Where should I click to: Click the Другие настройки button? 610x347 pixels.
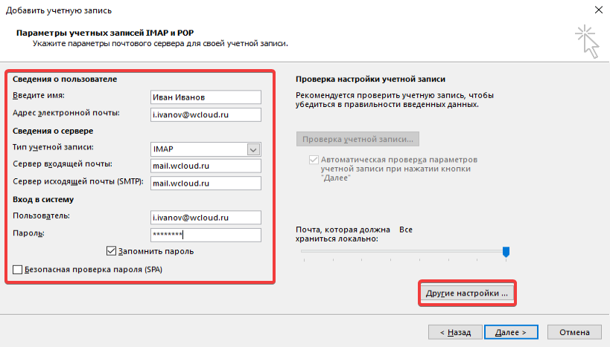tap(467, 293)
